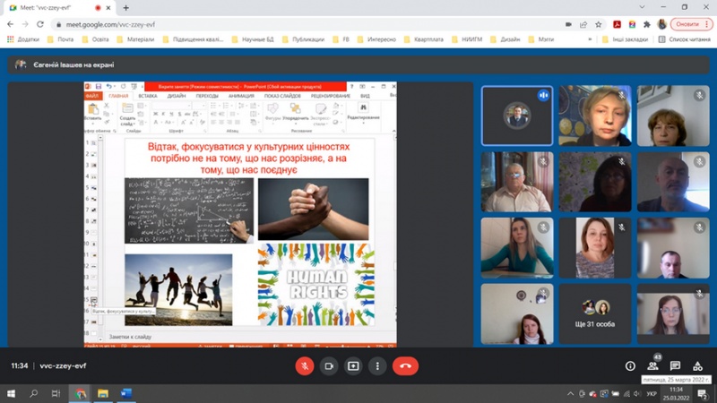This screenshot has width=717, height=403.
Task: Expand the hidden bookmarks overflow chevron
Action: click(590, 39)
